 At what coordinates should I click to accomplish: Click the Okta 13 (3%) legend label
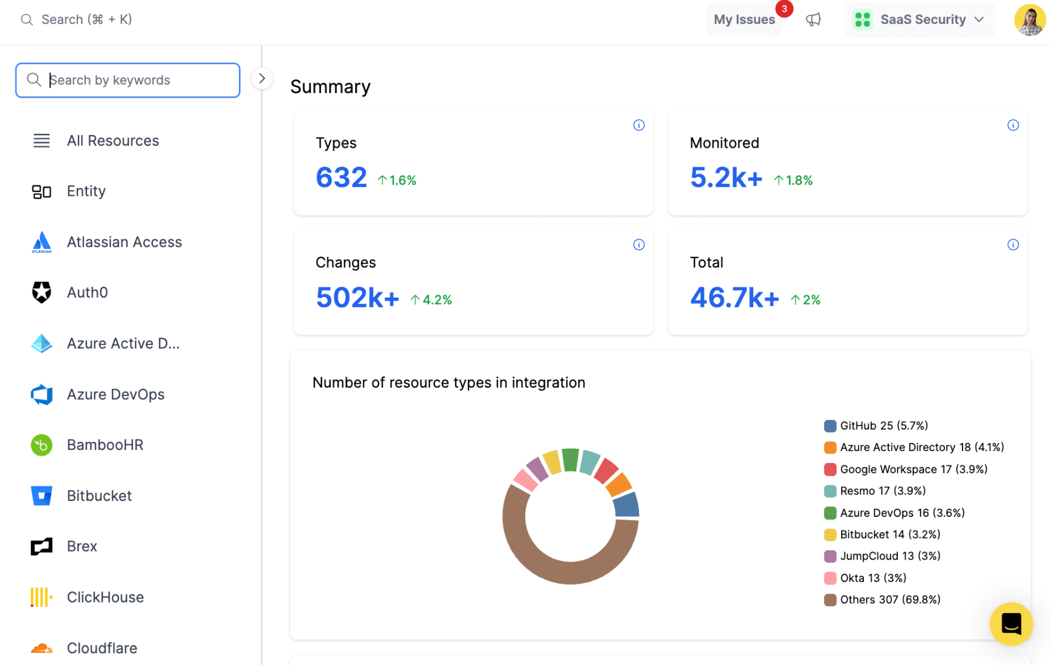(873, 578)
